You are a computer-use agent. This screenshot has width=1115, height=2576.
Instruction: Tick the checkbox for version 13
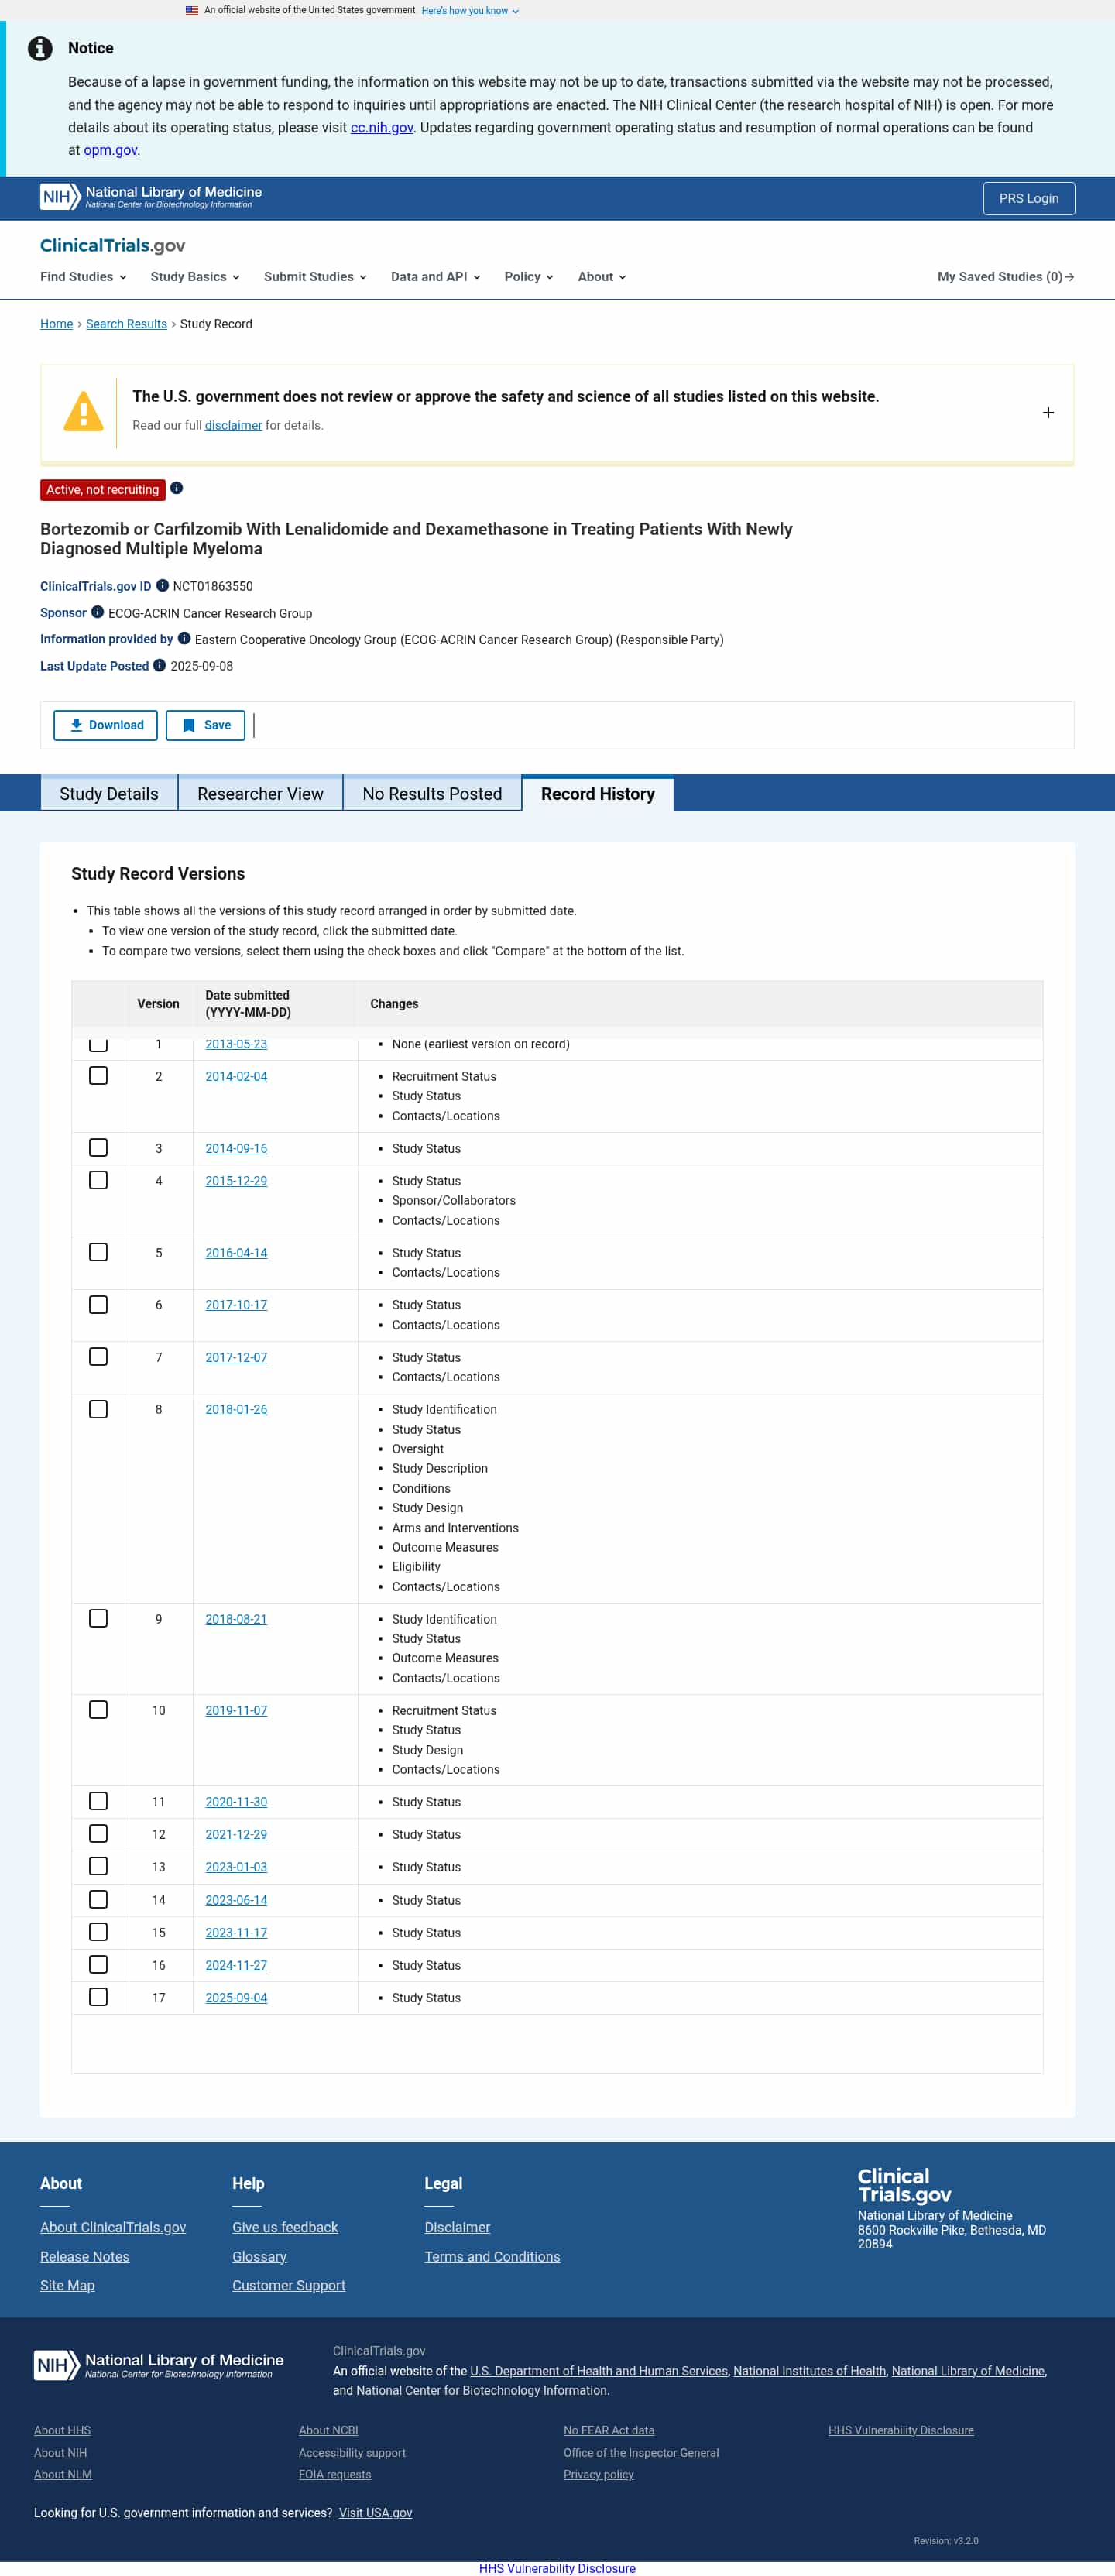pos(98,1866)
